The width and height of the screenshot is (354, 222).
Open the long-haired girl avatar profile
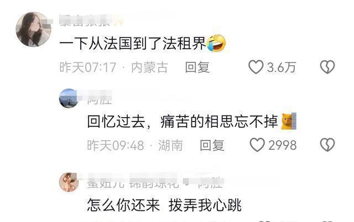click(34, 29)
